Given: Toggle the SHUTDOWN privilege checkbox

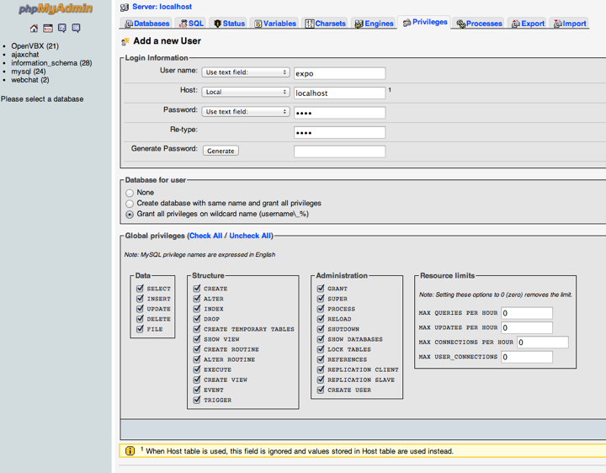Looking at the screenshot, I should click(321, 329).
